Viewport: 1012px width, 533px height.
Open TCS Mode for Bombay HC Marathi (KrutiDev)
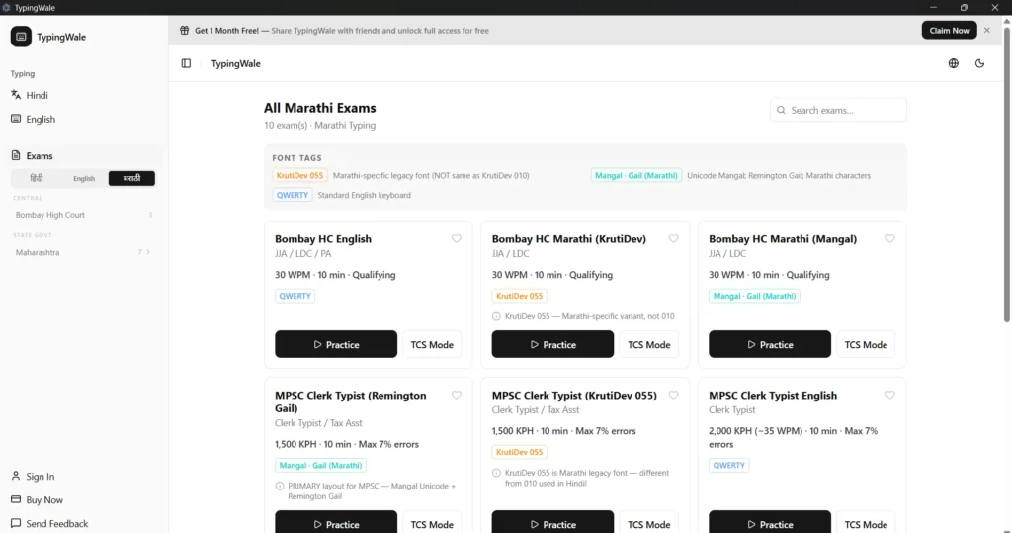(x=648, y=344)
